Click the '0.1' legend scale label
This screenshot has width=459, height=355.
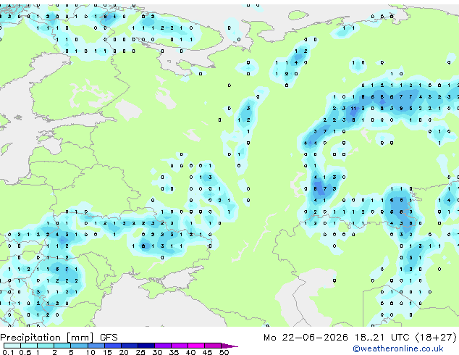coord(8,352)
